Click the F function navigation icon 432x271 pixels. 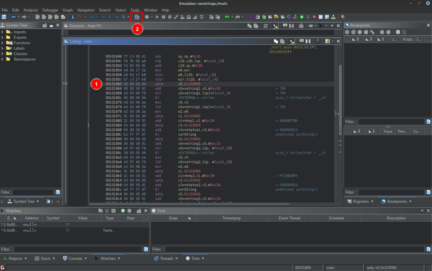111,17
